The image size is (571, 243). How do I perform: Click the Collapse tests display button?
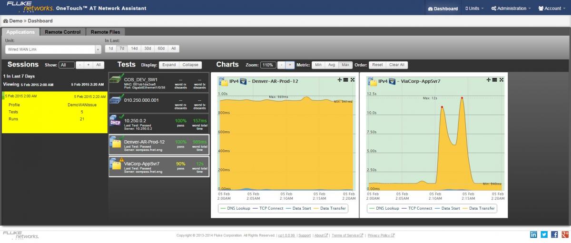coord(191,65)
